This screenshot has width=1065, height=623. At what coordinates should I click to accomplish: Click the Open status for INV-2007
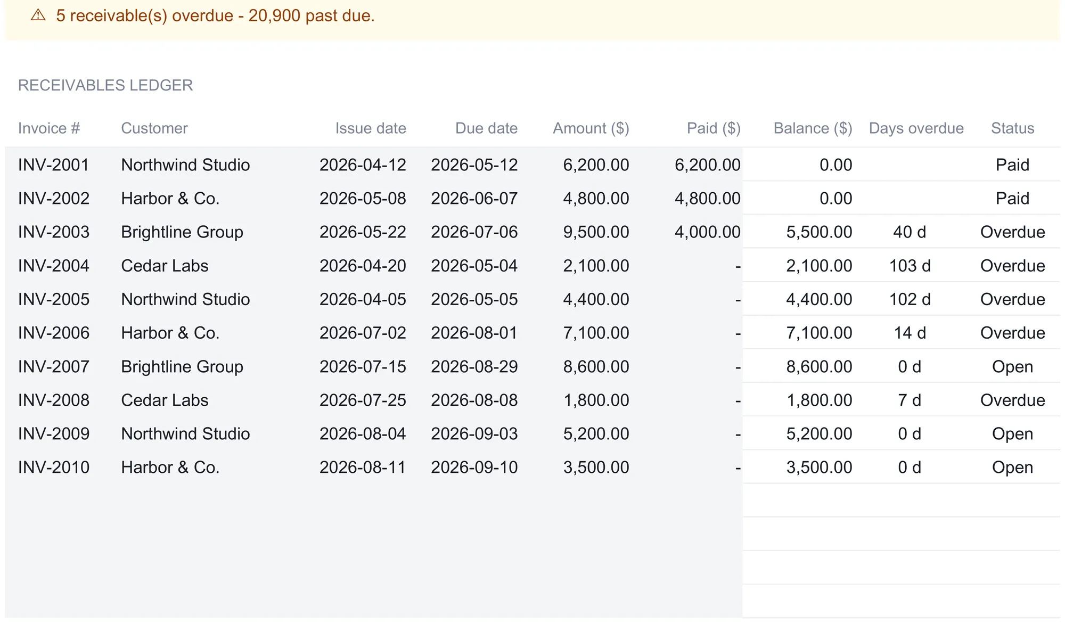[x=1012, y=367]
